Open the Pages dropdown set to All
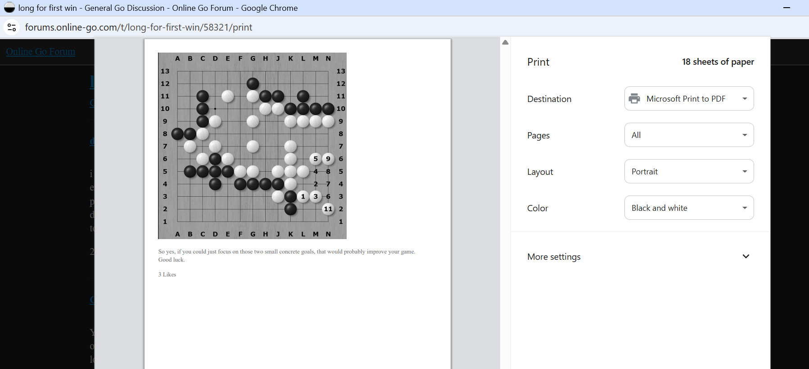The width and height of the screenshot is (809, 369). [689, 135]
